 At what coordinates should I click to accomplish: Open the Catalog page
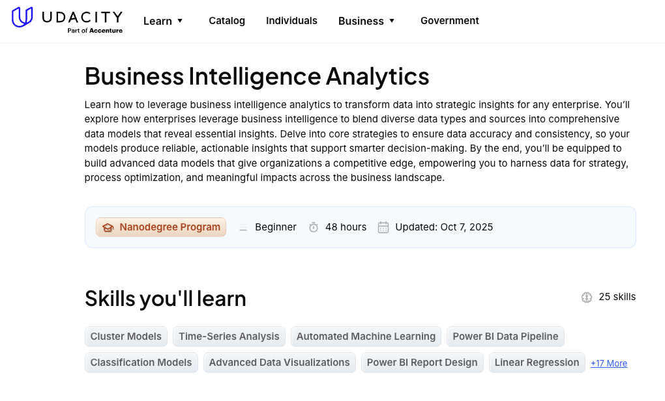click(226, 21)
